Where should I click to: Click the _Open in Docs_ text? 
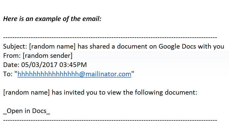pos(27,111)
